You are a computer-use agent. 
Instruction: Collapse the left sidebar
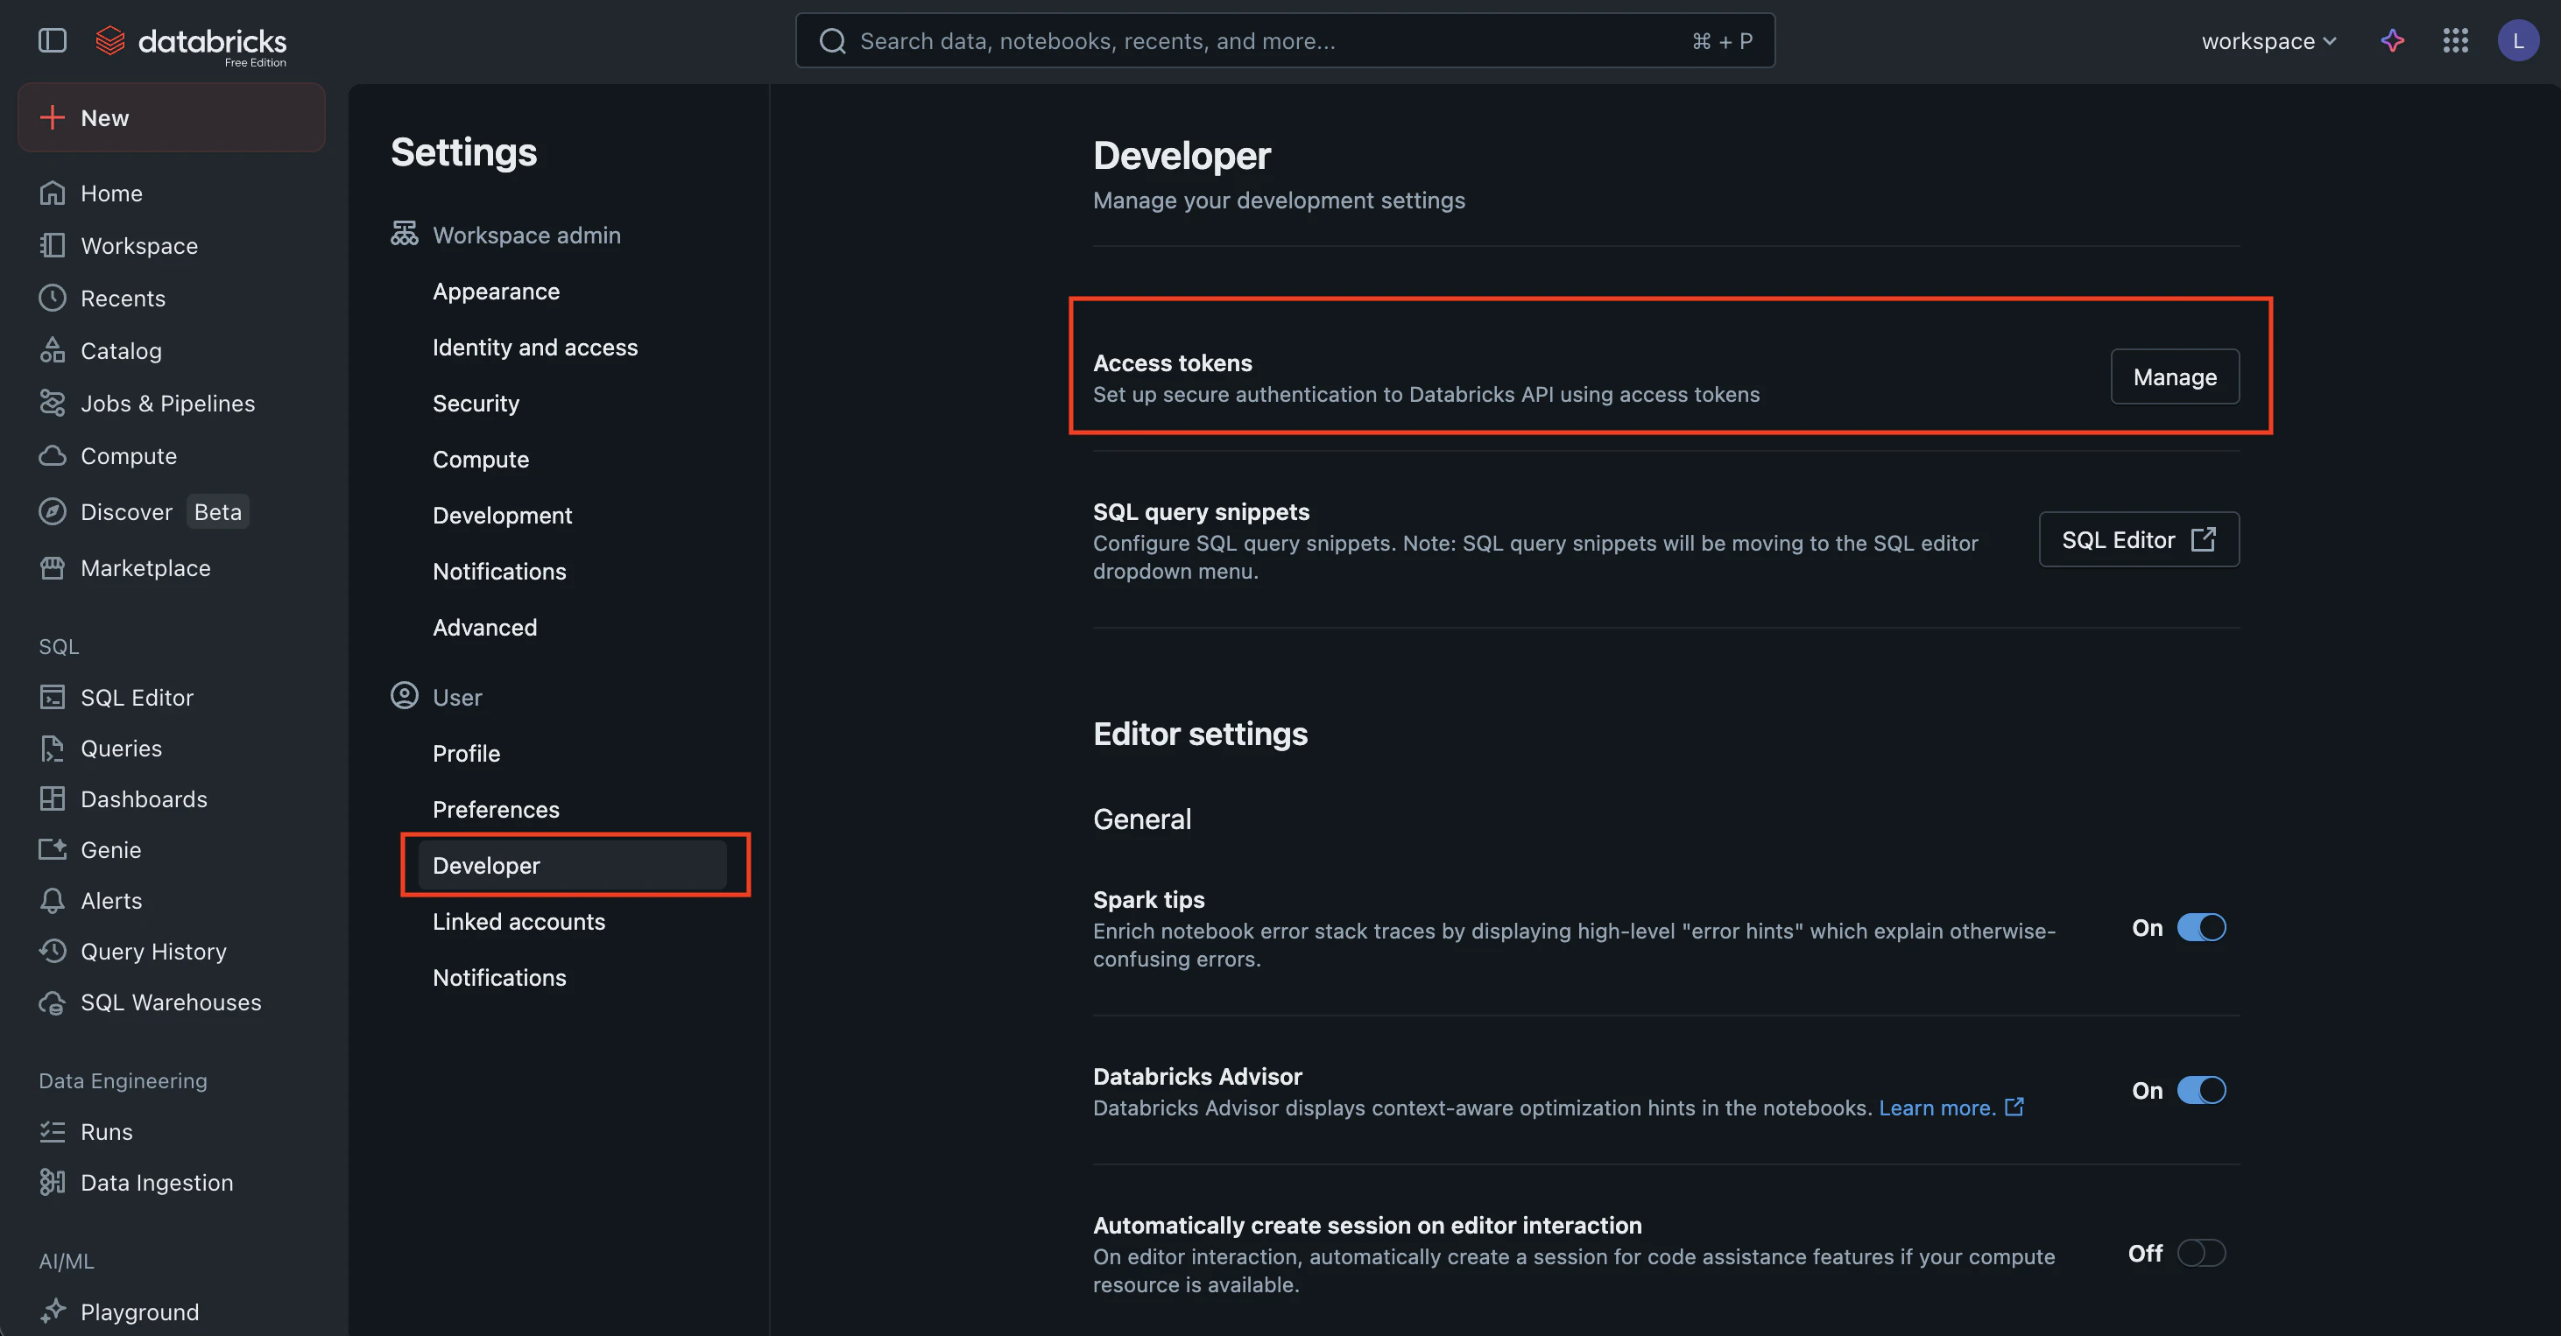click(52, 41)
